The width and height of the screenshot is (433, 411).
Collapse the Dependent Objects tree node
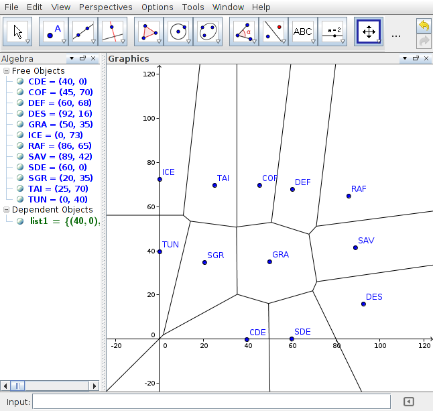[6, 211]
